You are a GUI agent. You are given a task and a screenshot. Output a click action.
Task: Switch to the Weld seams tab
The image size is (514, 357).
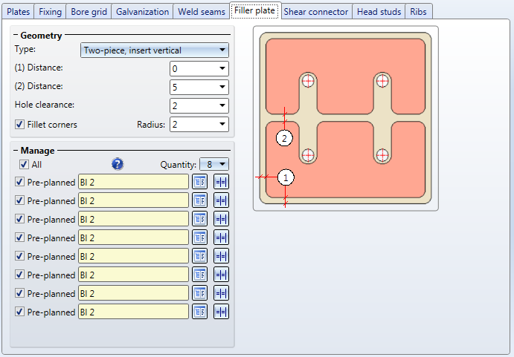(x=201, y=12)
